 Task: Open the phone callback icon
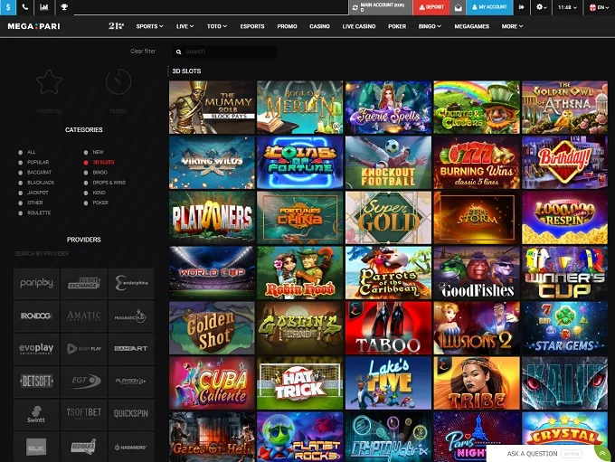click(x=24, y=7)
